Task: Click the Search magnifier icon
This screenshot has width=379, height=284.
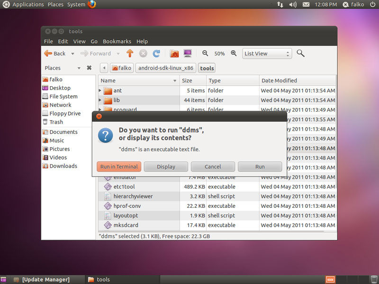Action: tap(300, 53)
